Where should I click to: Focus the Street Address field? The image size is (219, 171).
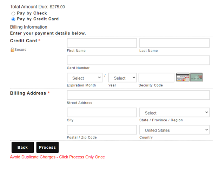coord(138,95)
